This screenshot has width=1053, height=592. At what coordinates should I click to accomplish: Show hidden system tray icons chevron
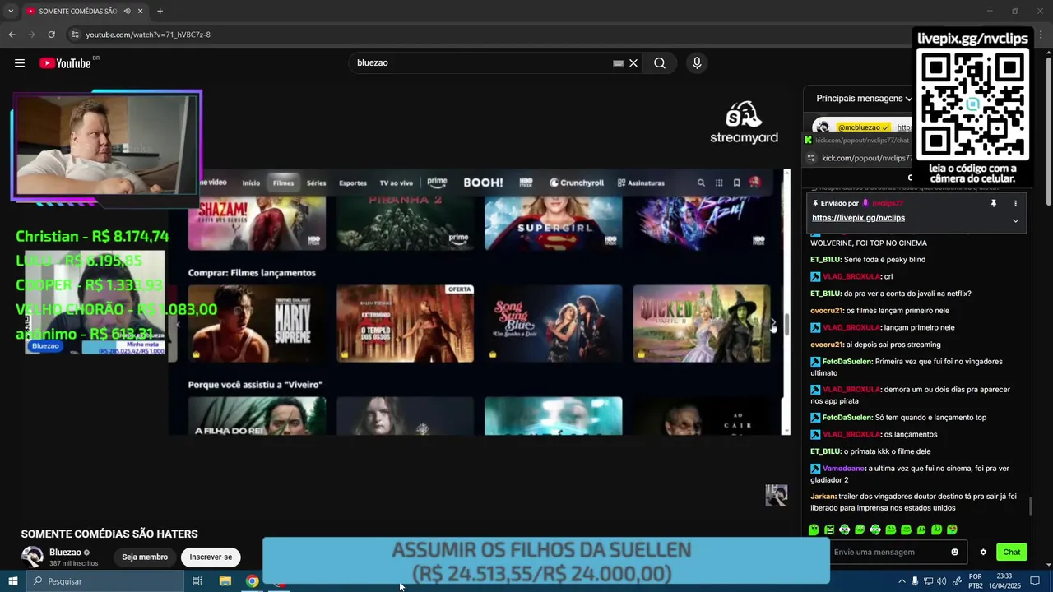(x=902, y=581)
